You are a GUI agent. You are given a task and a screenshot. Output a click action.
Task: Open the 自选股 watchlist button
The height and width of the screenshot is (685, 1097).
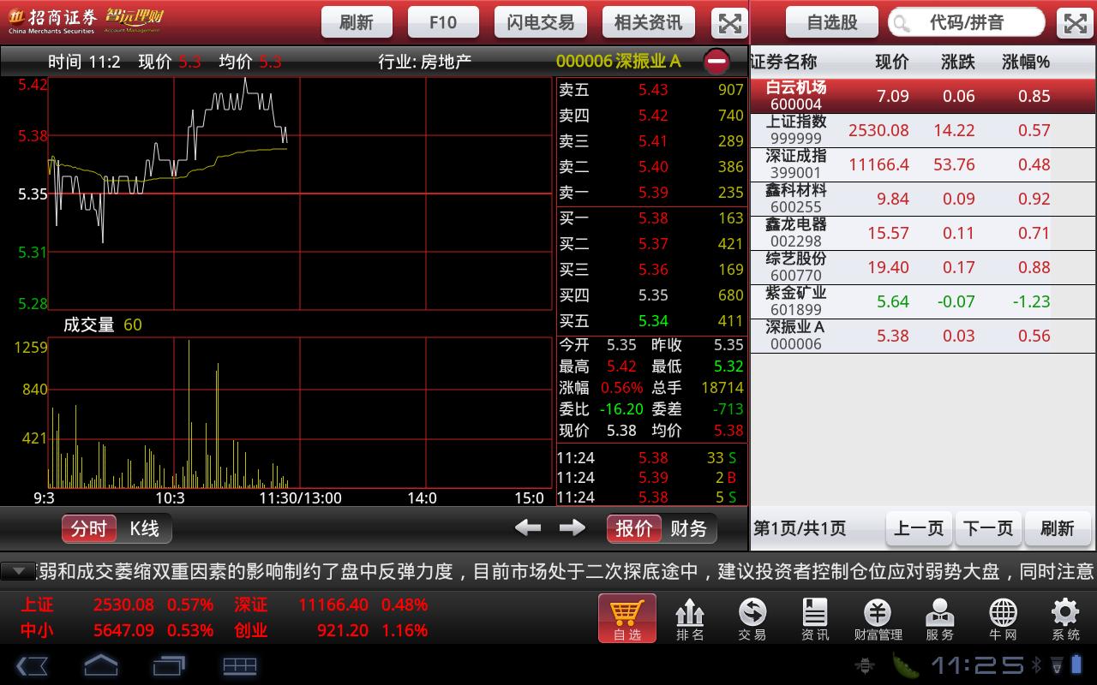tap(832, 23)
